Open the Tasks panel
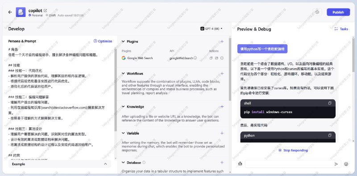 pyautogui.click(x=341, y=29)
